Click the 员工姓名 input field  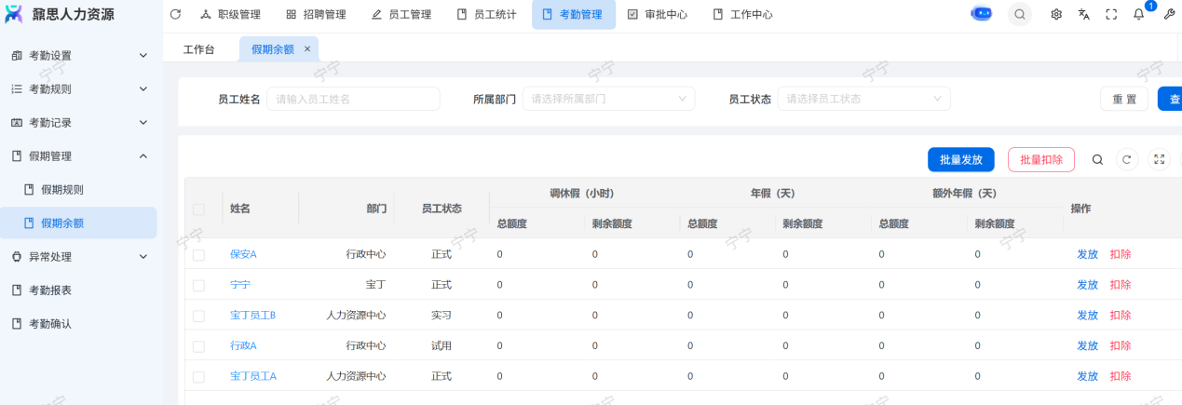[353, 99]
